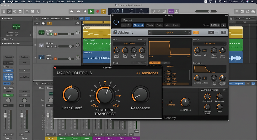The width and height of the screenshot is (257, 140).
Task: Click the Record button in the transport
Action: (98, 12)
